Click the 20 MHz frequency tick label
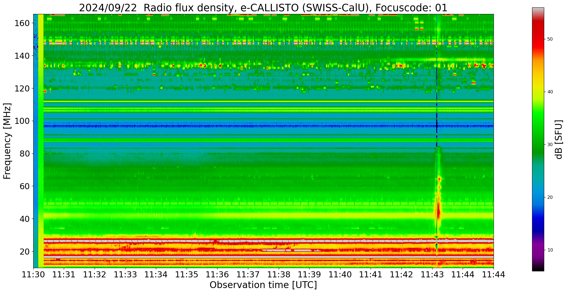Screen dimensions: 567x293 pos(25,252)
